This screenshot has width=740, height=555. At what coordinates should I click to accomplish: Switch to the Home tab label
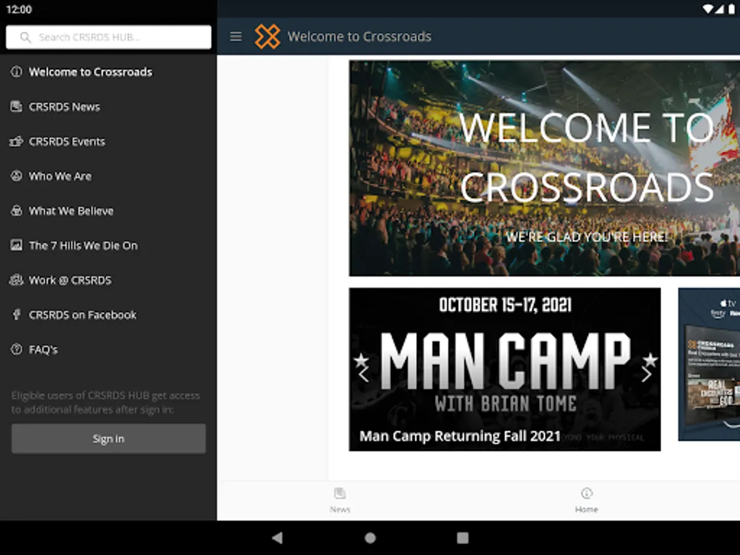click(x=586, y=509)
